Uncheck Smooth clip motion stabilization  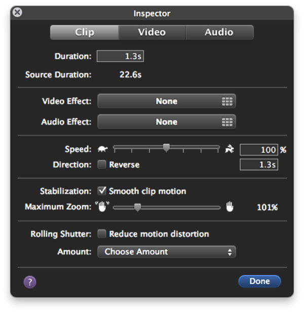tap(102, 191)
